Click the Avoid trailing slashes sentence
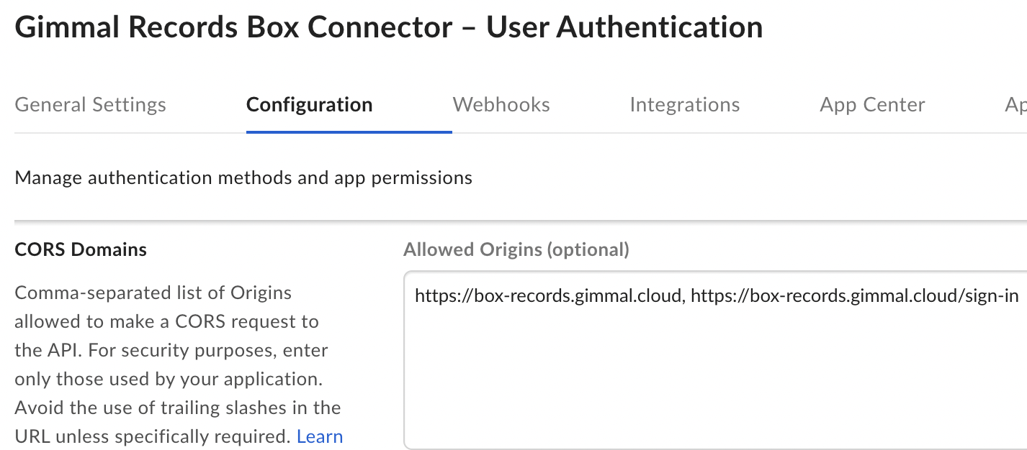The width and height of the screenshot is (1027, 450). (x=177, y=408)
